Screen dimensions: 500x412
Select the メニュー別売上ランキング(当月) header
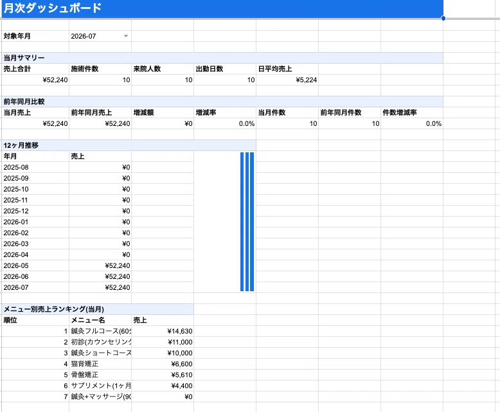coord(98,309)
